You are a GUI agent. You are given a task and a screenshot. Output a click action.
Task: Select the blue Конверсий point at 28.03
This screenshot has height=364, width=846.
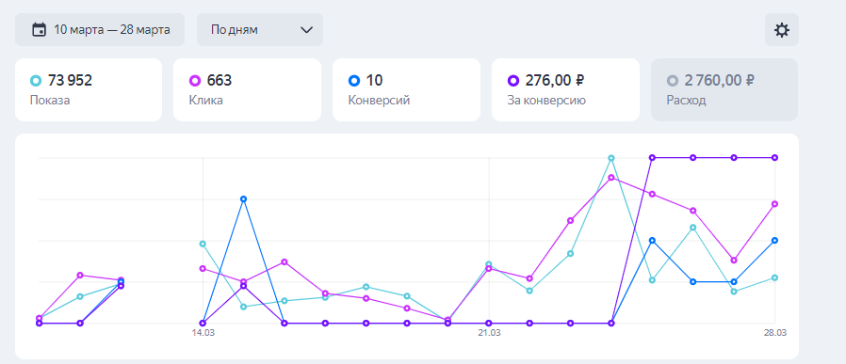click(774, 240)
